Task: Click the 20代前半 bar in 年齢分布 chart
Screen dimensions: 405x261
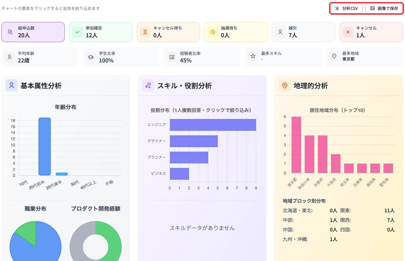Action: [x=45, y=146]
